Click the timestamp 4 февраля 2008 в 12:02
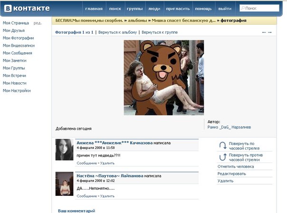The height and width of the screenshot is (213, 287). (96, 181)
